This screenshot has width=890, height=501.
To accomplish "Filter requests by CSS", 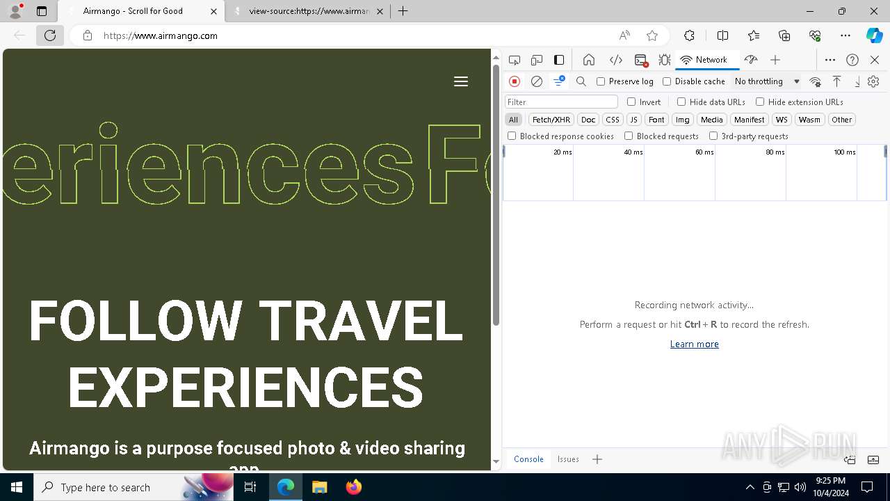I will pos(613,120).
